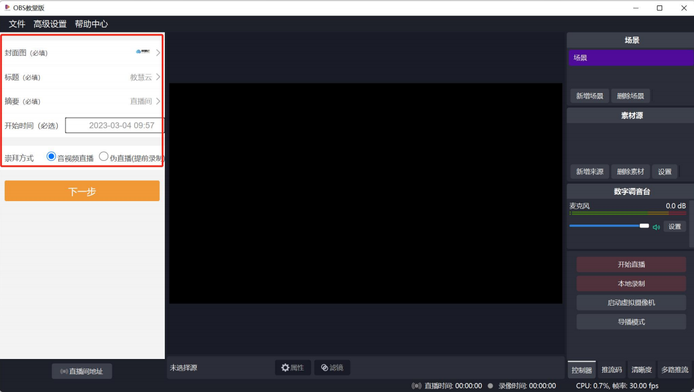The width and height of the screenshot is (694, 392).
Task: Click the live signal icon before 直播时间
Action: click(416, 385)
